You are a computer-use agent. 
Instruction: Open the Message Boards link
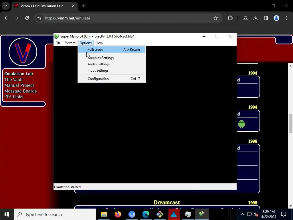(21, 91)
